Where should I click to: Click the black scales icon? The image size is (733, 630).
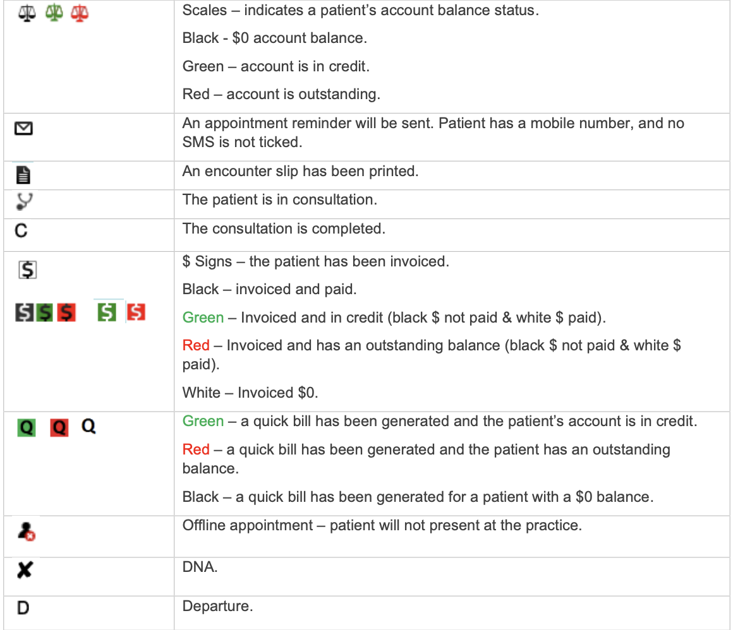[x=27, y=14]
